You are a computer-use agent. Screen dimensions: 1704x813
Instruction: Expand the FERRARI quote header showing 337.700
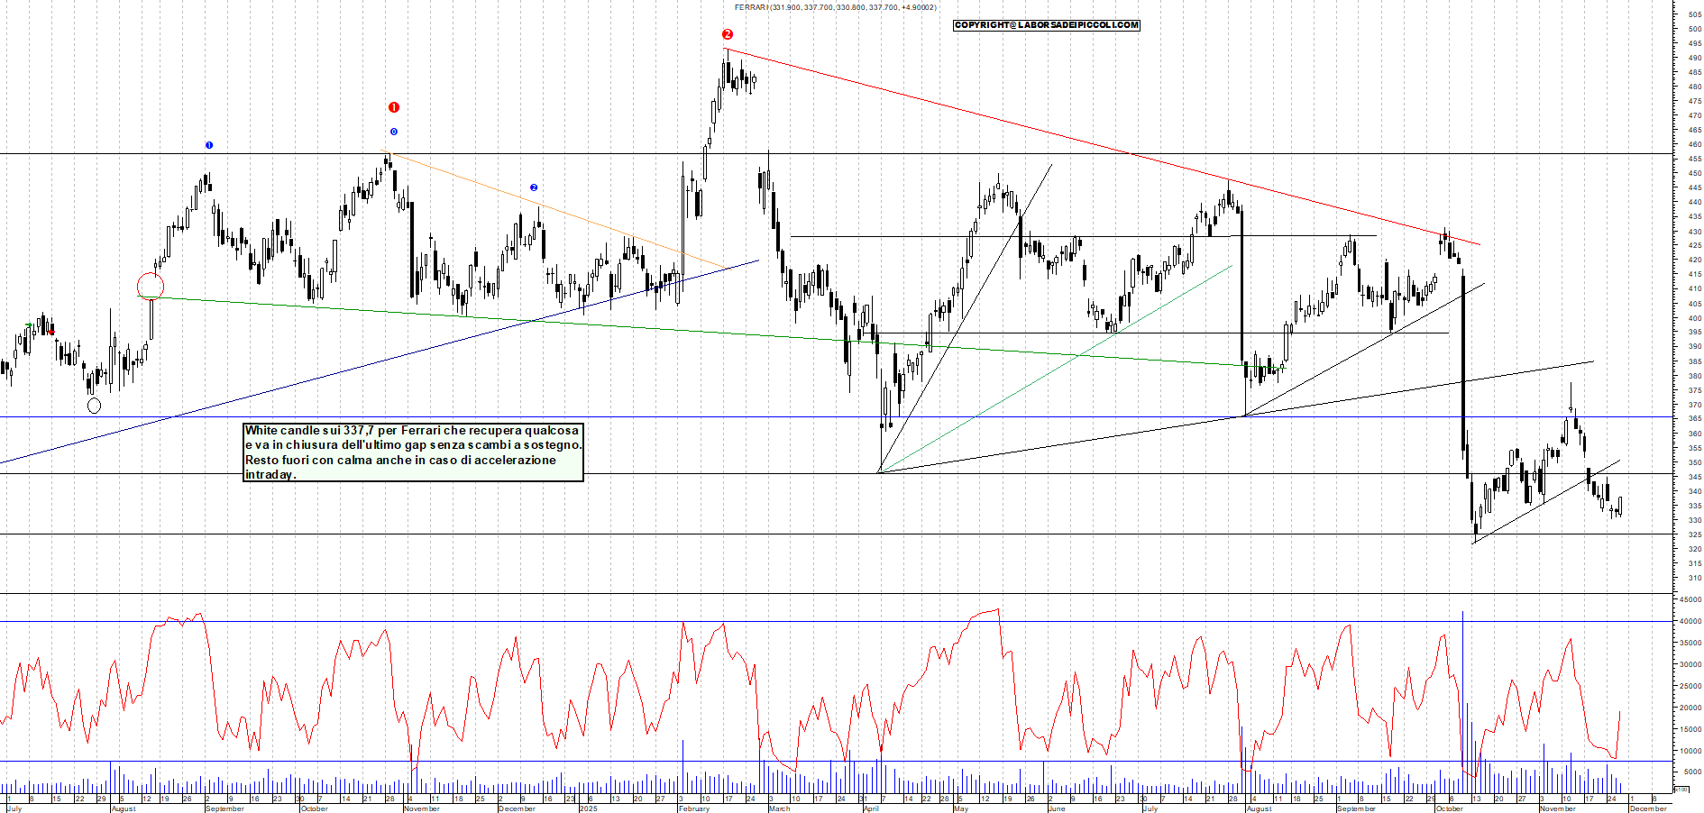click(x=838, y=6)
